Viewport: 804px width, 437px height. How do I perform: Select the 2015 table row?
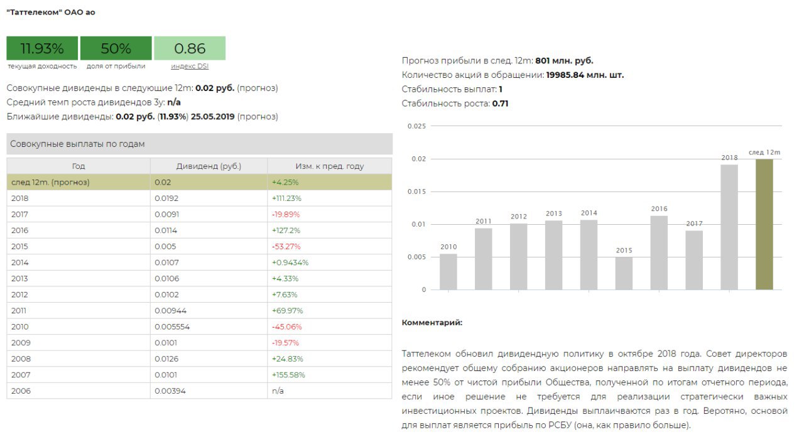pos(199,247)
